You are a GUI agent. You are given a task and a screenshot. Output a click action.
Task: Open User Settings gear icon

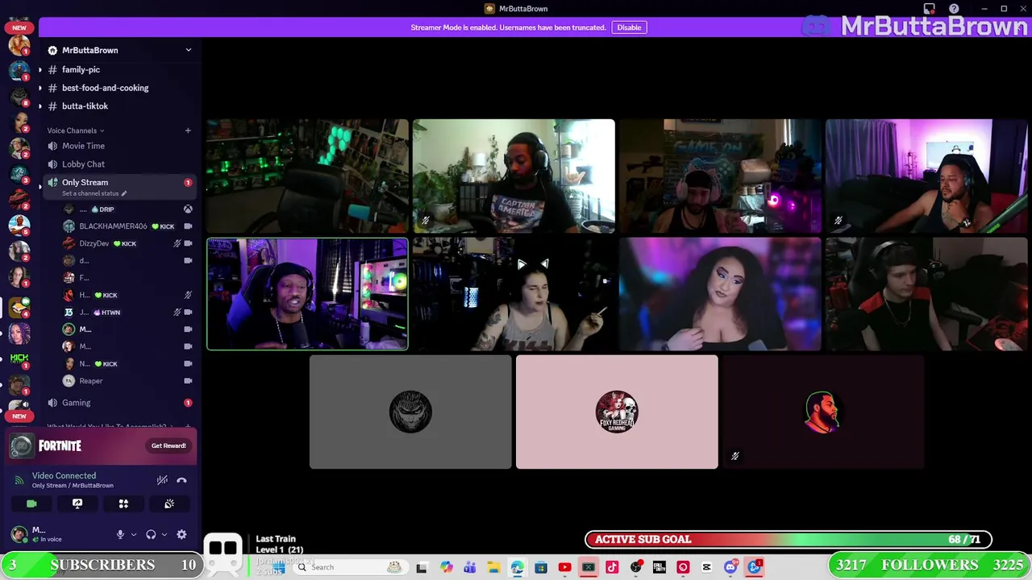[181, 534]
